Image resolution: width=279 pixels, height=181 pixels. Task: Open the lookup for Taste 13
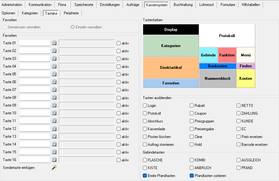point(54,136)
